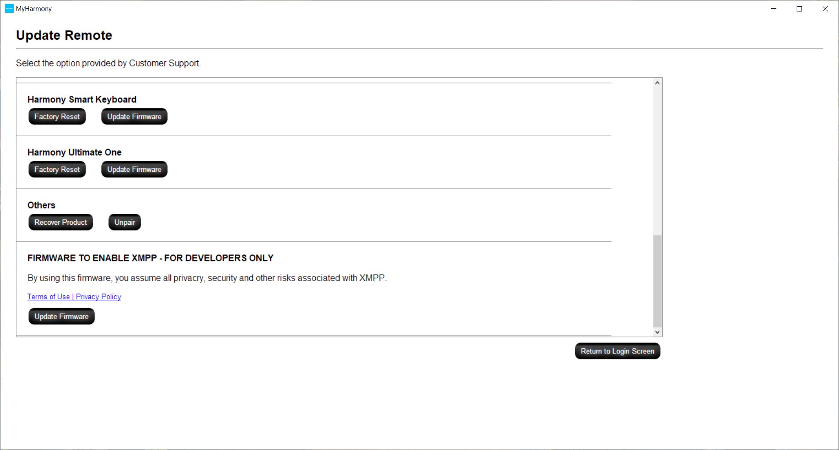Viewport: 839px width, 450px height.
Task: Click 'Select the option provided by Customer Support' text
Action: pyautogui.click(x=109, y=63)
